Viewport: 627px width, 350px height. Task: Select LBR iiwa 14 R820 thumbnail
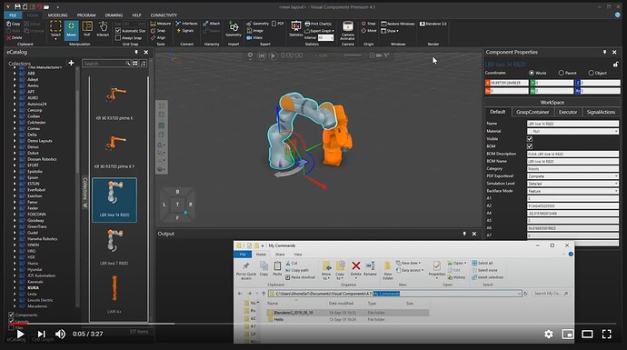114,200
